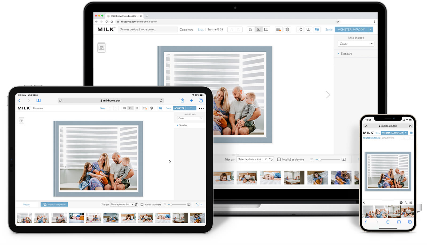Open the all-pages grid view on laptop
This screenshot has width=427, height=245.
[x=251, y=29]
